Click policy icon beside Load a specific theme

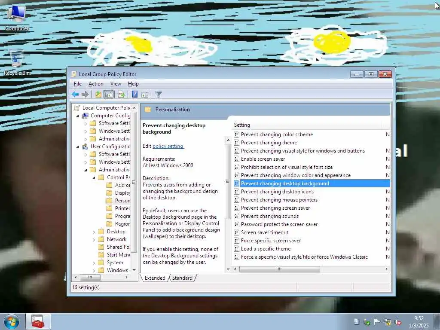pos(237,249)
